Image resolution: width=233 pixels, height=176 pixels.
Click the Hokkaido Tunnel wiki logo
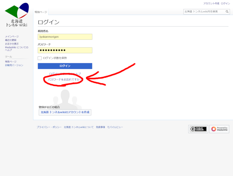(x=17, y=15)
